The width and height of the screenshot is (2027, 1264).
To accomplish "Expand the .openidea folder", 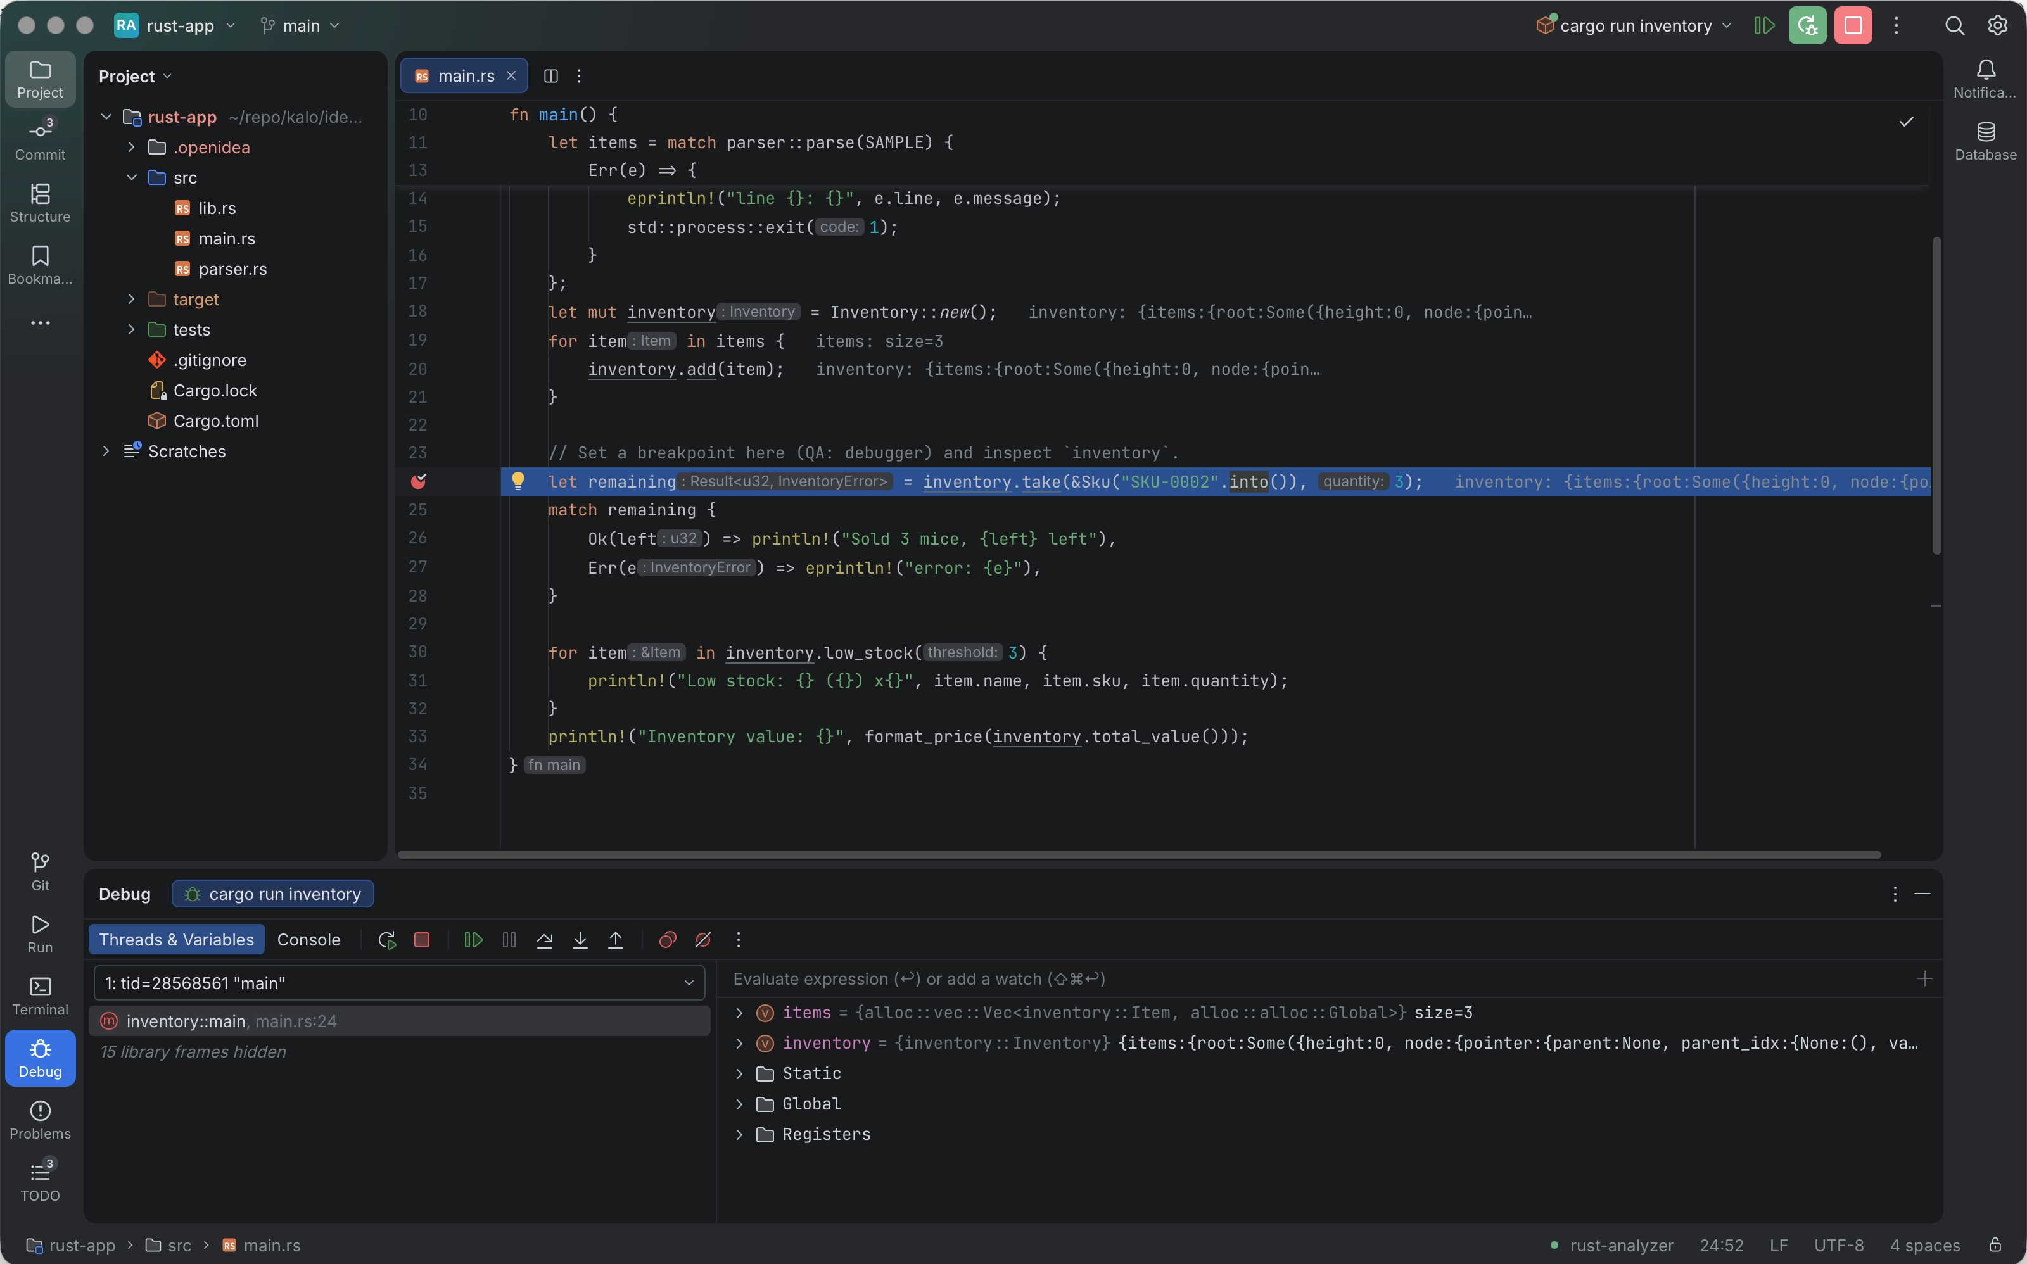I will [x=131, y=147].
